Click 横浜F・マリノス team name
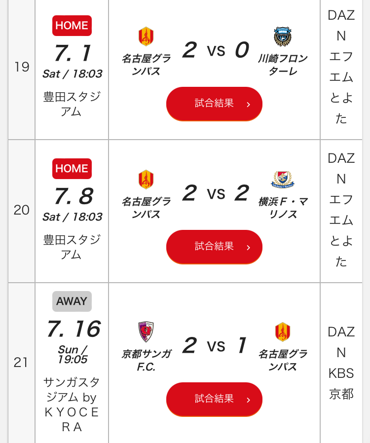 tap(283, 208)
